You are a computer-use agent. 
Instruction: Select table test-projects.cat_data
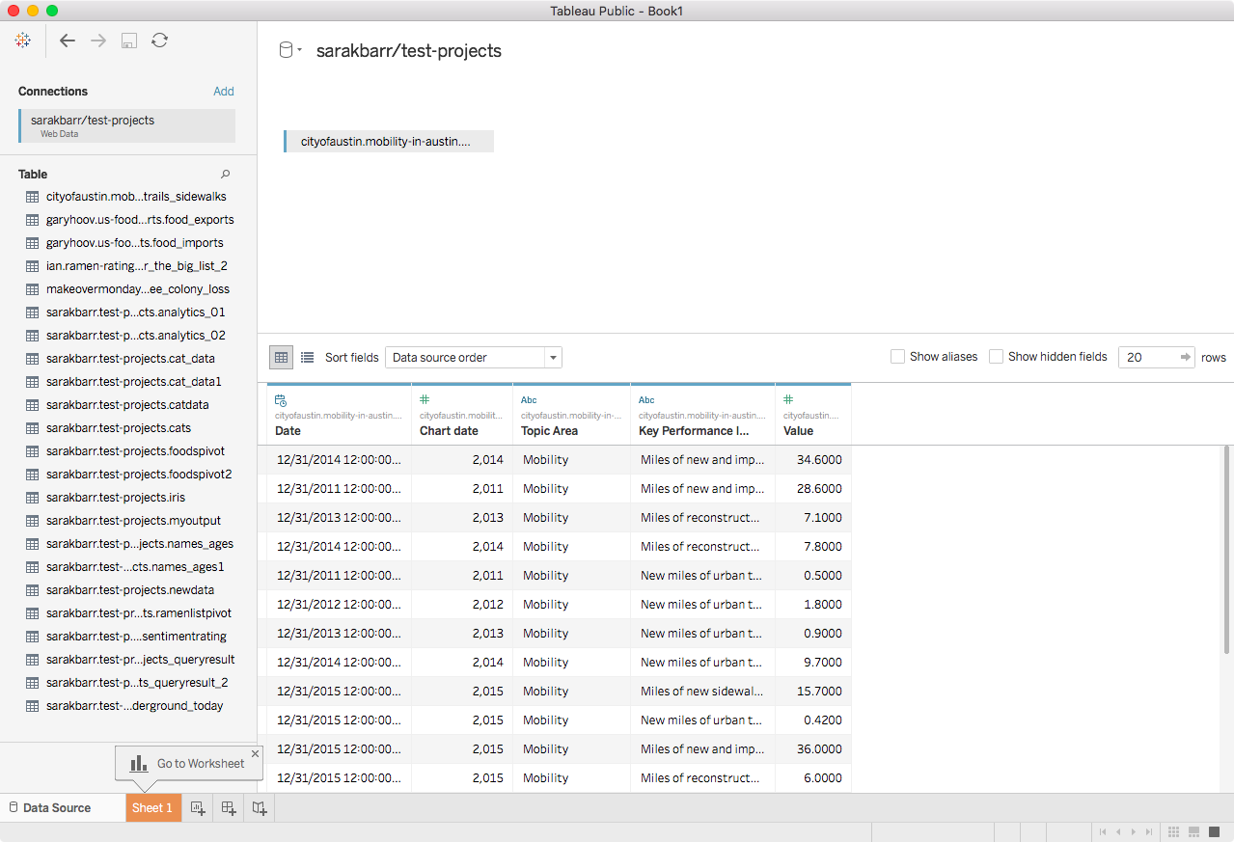128,359
